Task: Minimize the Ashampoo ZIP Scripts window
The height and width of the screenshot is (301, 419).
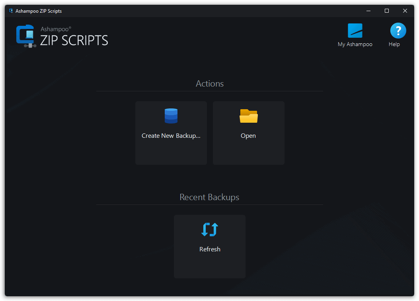Action: click(x=368, y=11)
